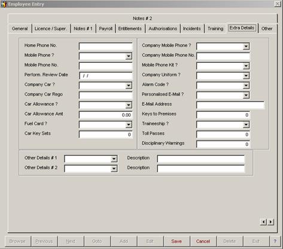Open the Incidents tab
Image resolution: width=283 pixels, height=249 pixels.
[x=192, y=29]
